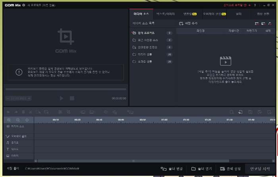Open the 템플릿 Pro tab
The image size is (278, 177).
coord(190,14)
